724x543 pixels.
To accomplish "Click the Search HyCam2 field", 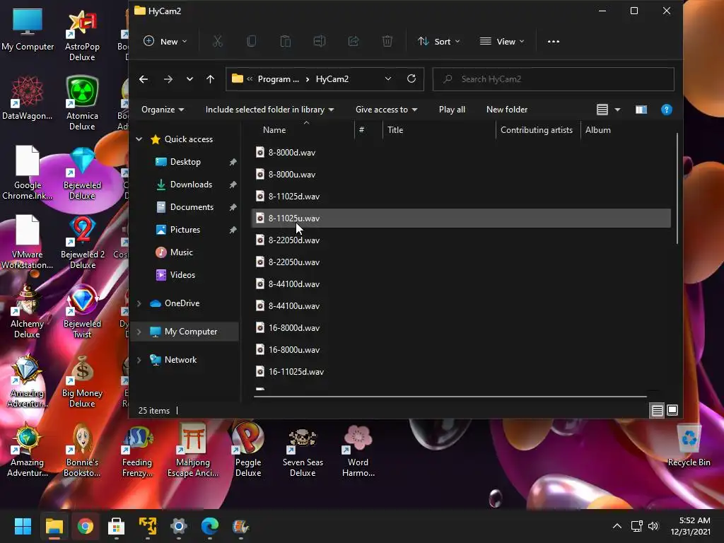I will [553, 79].
